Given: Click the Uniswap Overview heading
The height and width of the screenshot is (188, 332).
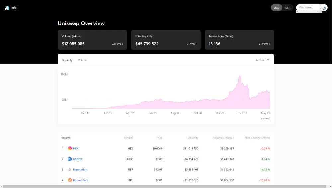Looking at the screenshot, I should point(81,23).
